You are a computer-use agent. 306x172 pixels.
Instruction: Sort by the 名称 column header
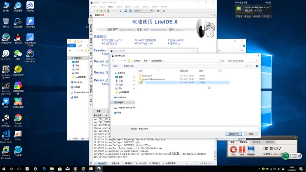(x=140, y=71)
